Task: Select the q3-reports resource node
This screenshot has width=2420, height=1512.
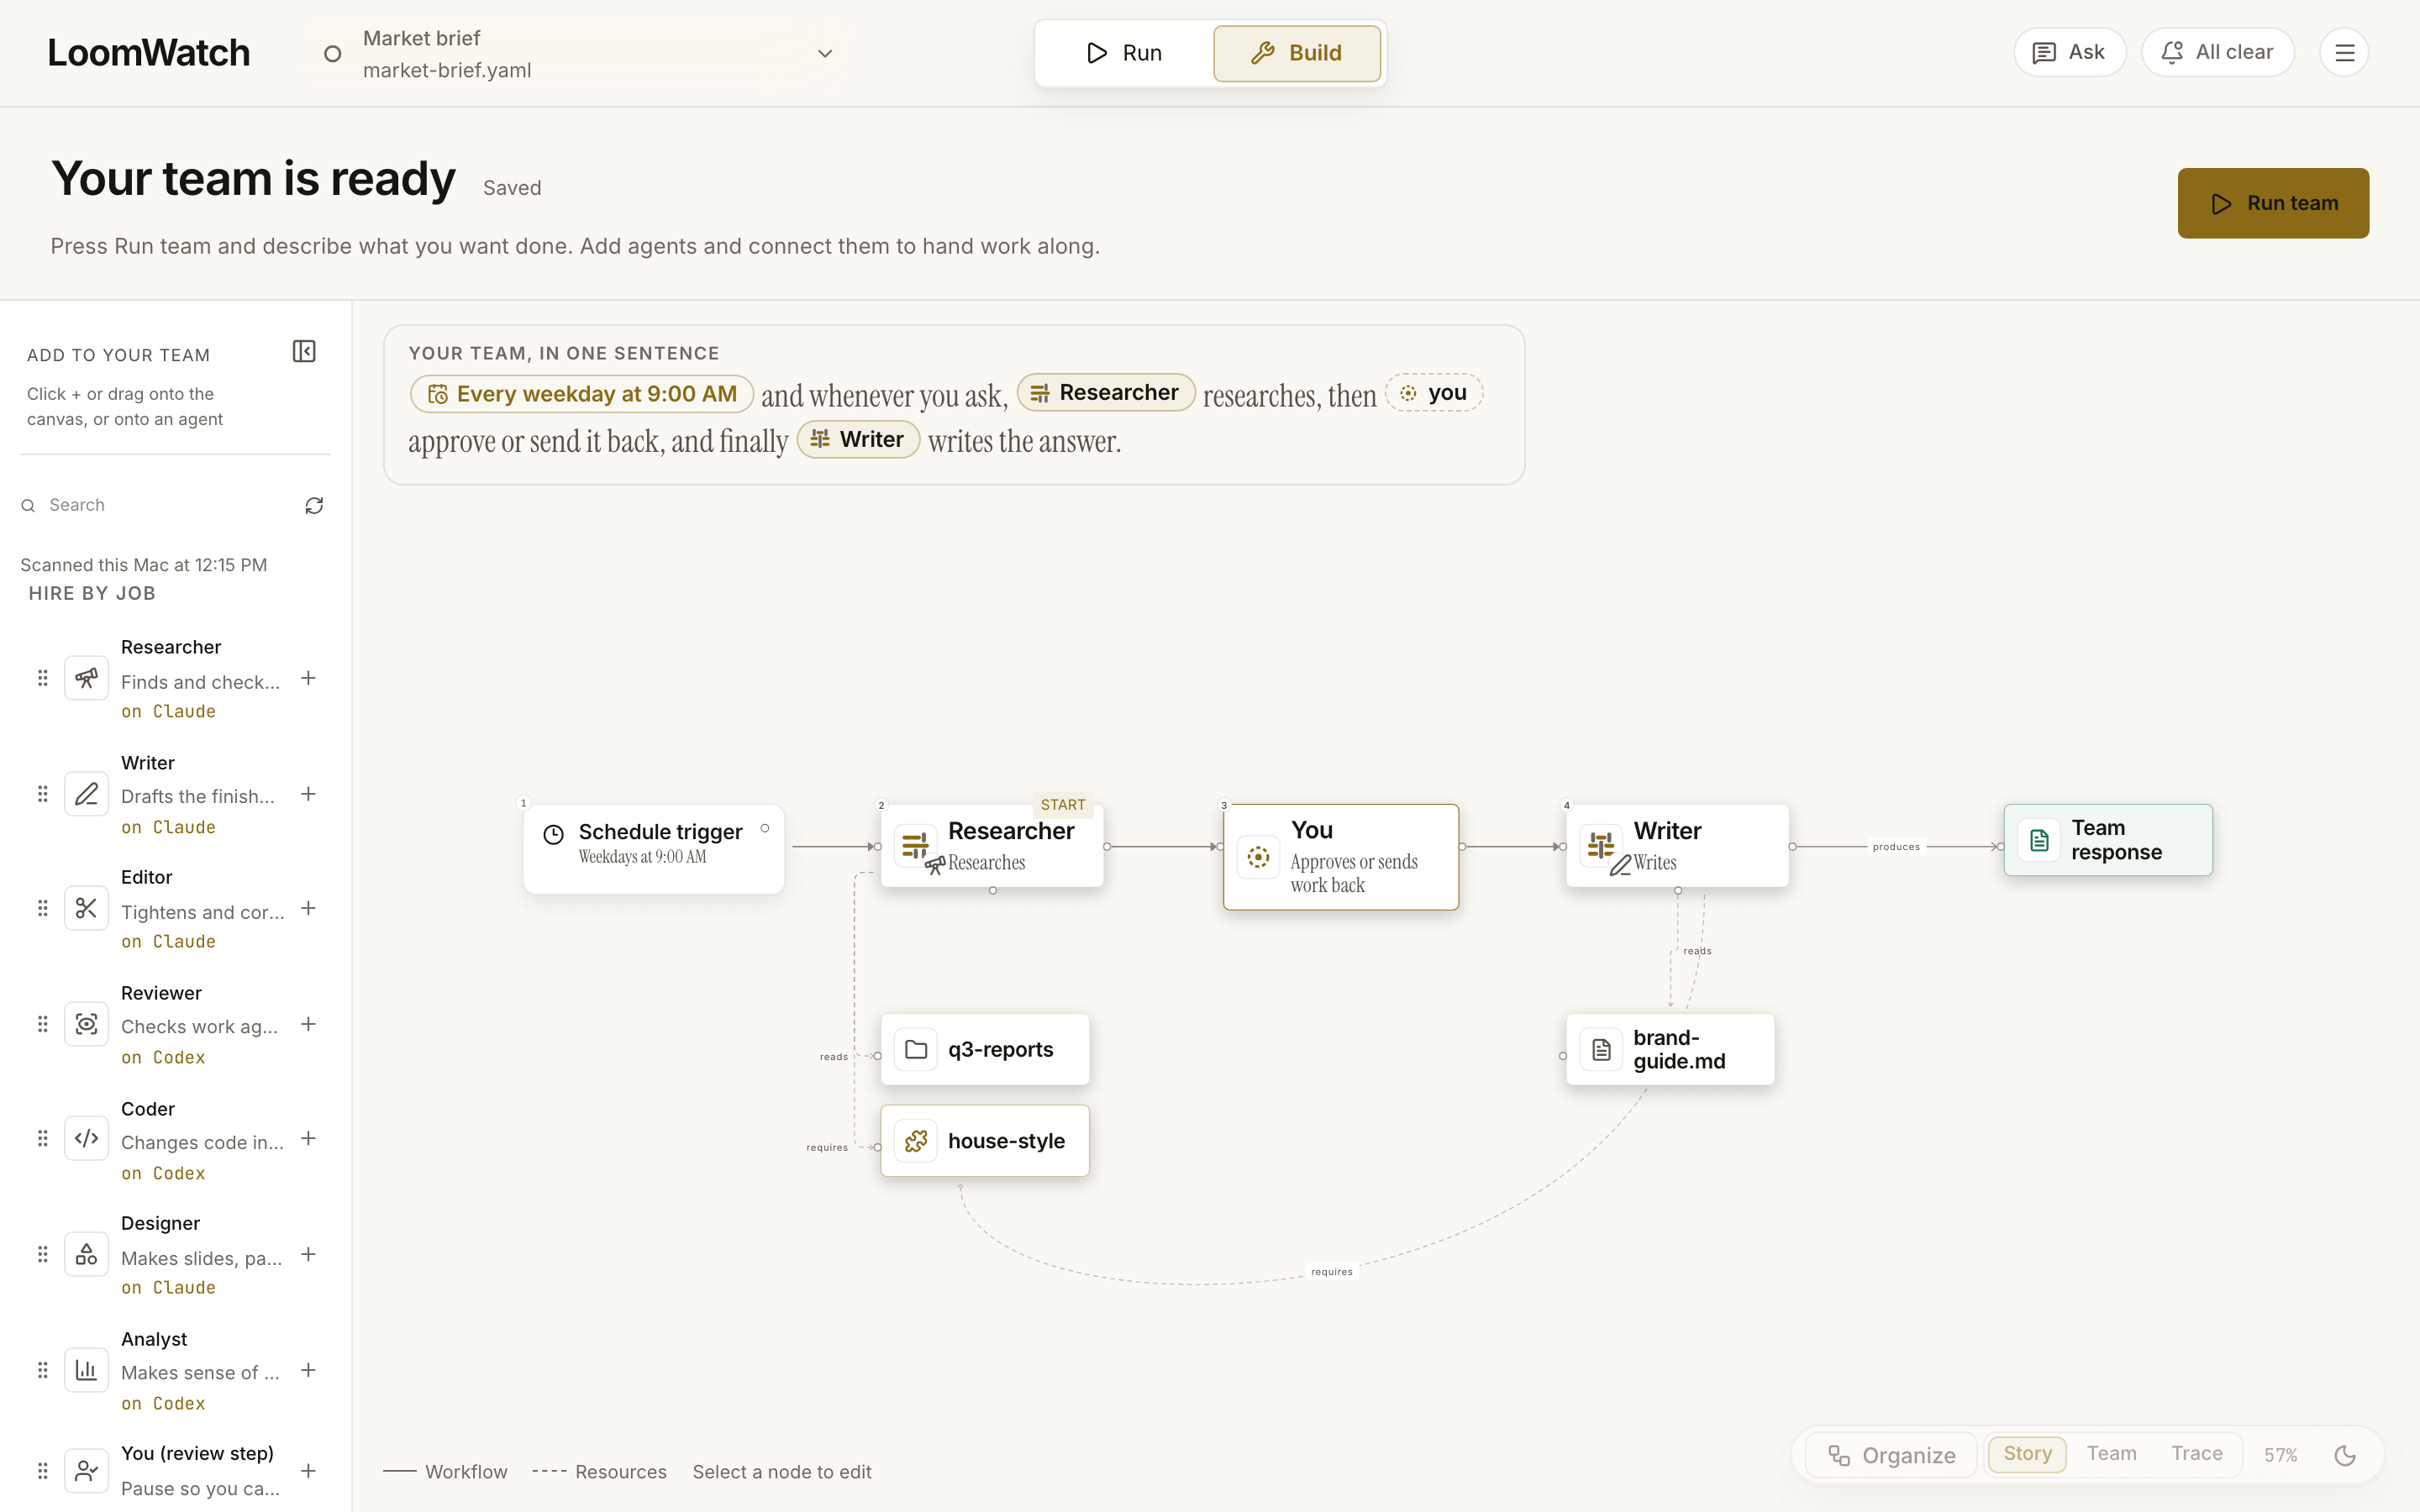Action: point(985,1049)
